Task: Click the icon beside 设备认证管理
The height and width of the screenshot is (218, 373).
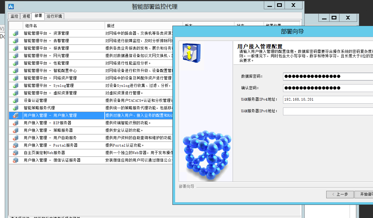Action: (16, 100)
